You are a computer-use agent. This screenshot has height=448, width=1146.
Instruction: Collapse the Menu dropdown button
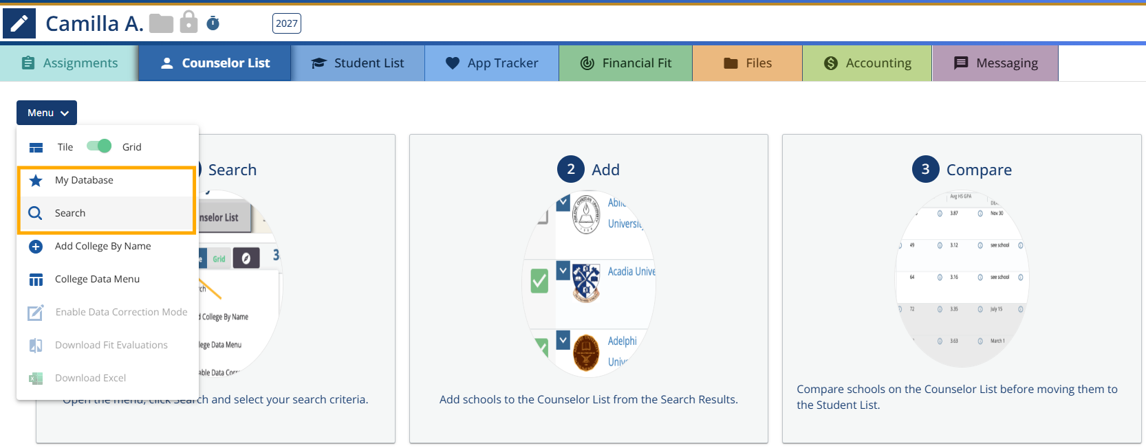pyautogui.click(x=47, y=113)
